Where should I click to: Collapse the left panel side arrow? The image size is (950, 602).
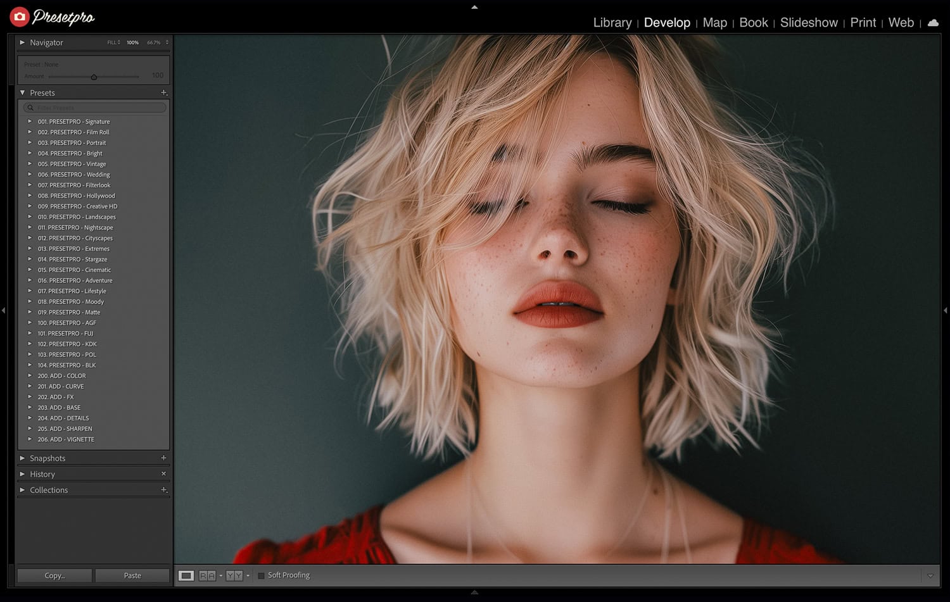(x=4, y=310)
